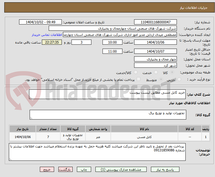This screenshot has height=177, width=215.
Task: Select the کالا radio button
Action: point(172,72)
